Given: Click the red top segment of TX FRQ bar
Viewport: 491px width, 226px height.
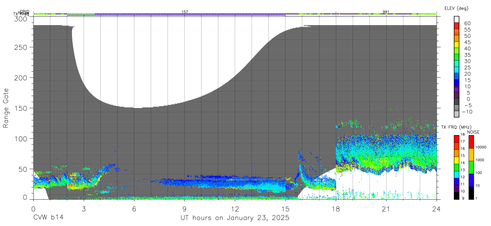Looking at the screenshot, I should point(456,139).
